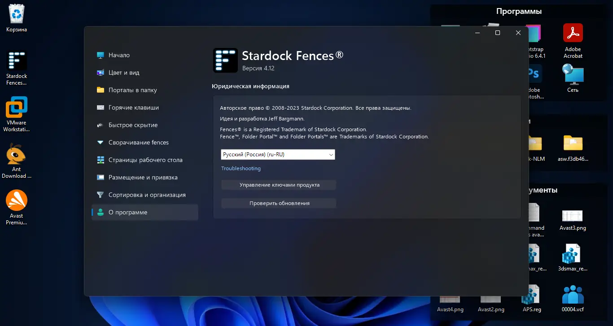
Task: Select the 00004.vcf contact file icon
Action: point(573,300)
